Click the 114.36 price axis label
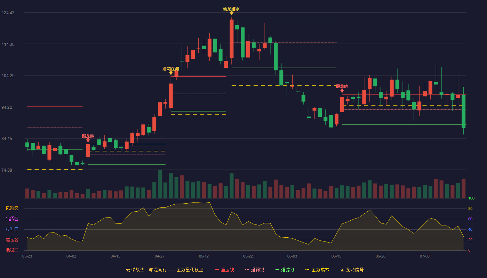 pos(8,44)
